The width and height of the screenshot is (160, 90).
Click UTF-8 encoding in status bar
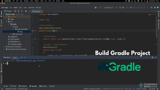pyautogui.click(x=138, y=89)
